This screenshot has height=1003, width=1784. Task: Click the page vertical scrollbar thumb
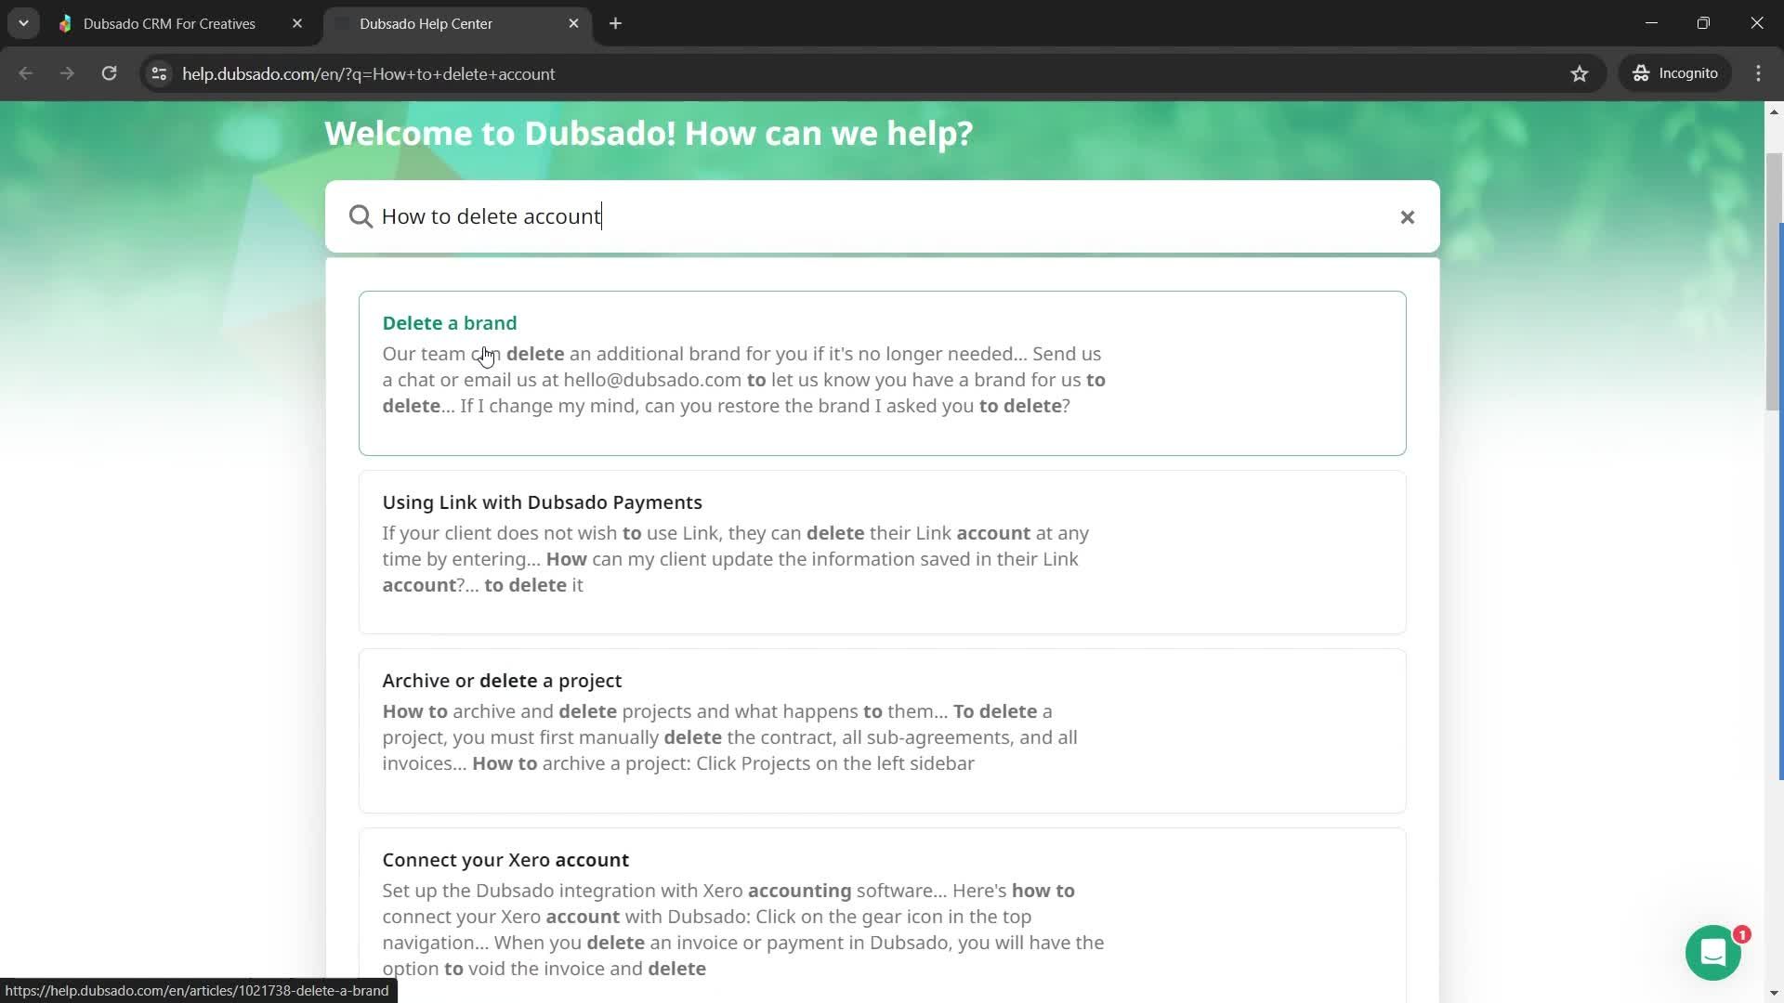(x=1773, y=281)
